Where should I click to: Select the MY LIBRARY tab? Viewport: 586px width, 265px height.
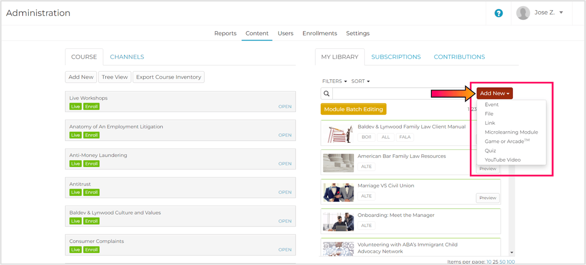tap(340, 57)
